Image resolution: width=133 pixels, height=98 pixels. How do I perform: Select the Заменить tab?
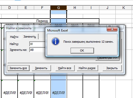point(30,37)
